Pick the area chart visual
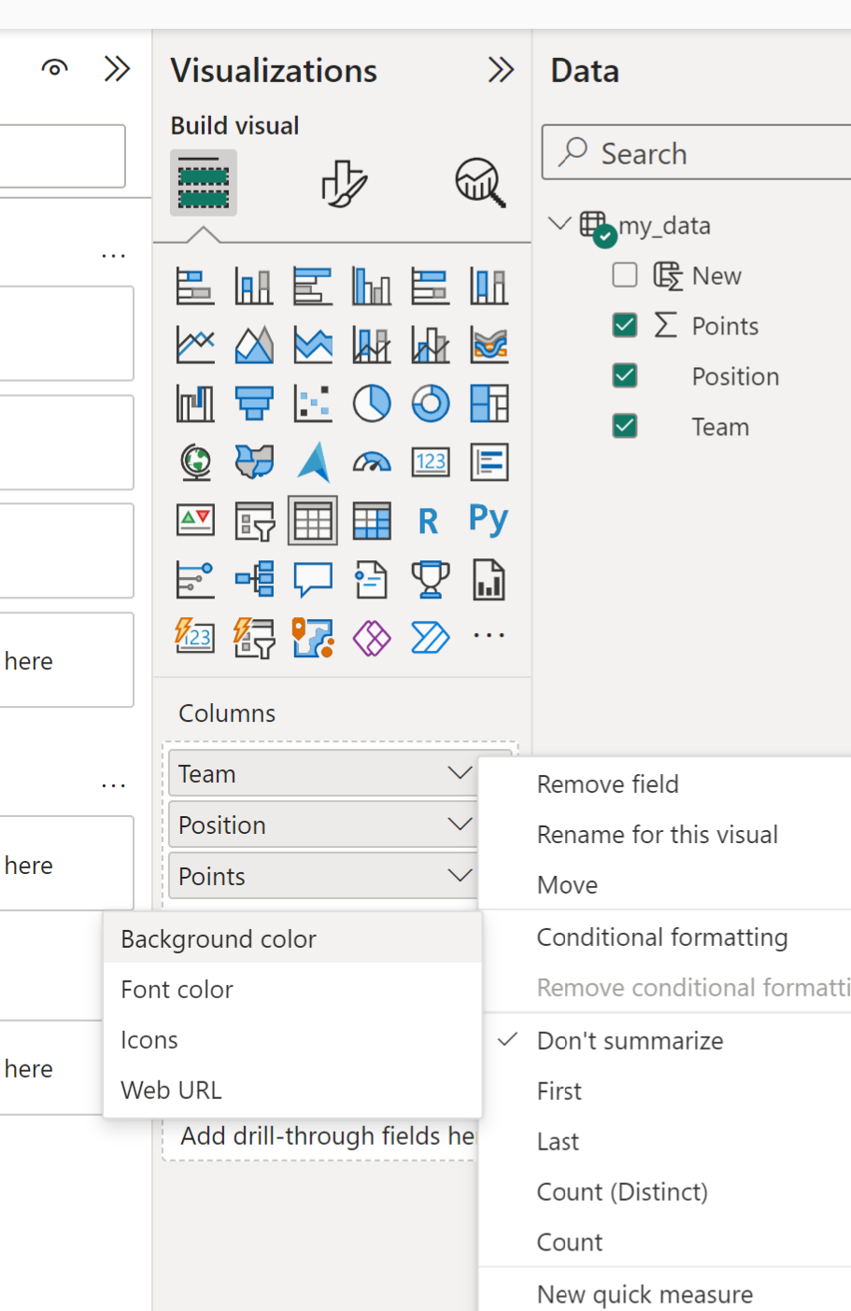The image size is (851, 1311). (254, 345)
